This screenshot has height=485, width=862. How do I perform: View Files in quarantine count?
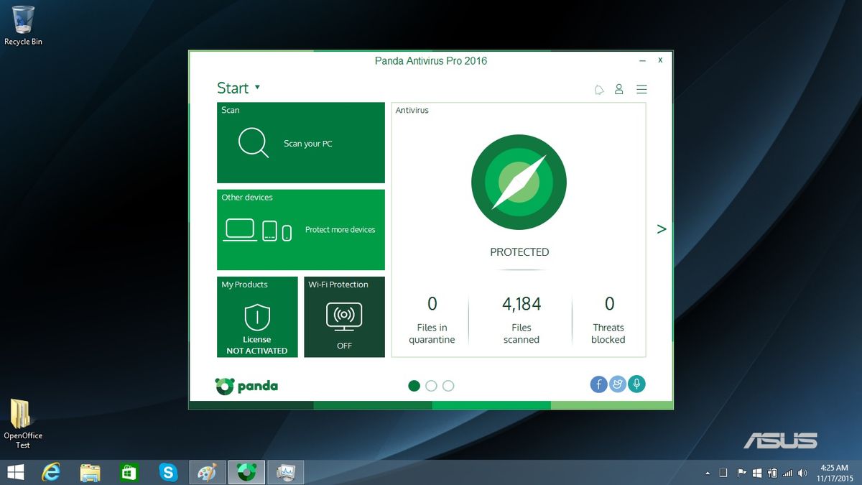[x=432, y=320]
